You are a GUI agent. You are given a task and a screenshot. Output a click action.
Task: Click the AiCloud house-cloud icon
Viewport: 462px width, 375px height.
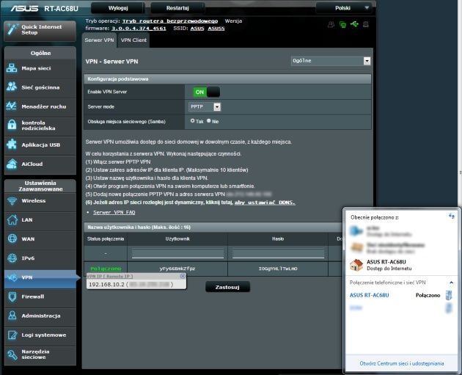click(x=12, y=164)
